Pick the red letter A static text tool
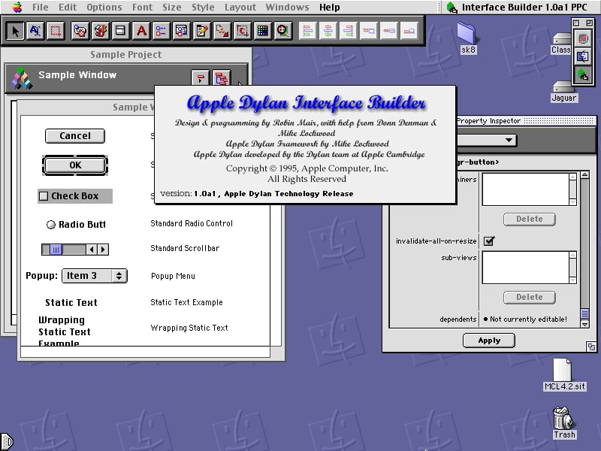The height and width of the screenshot is (451, 601). [x=141, y=31]
